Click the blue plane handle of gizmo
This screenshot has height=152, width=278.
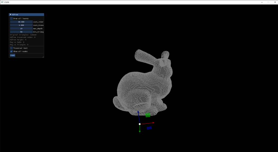tap(149, 128)
